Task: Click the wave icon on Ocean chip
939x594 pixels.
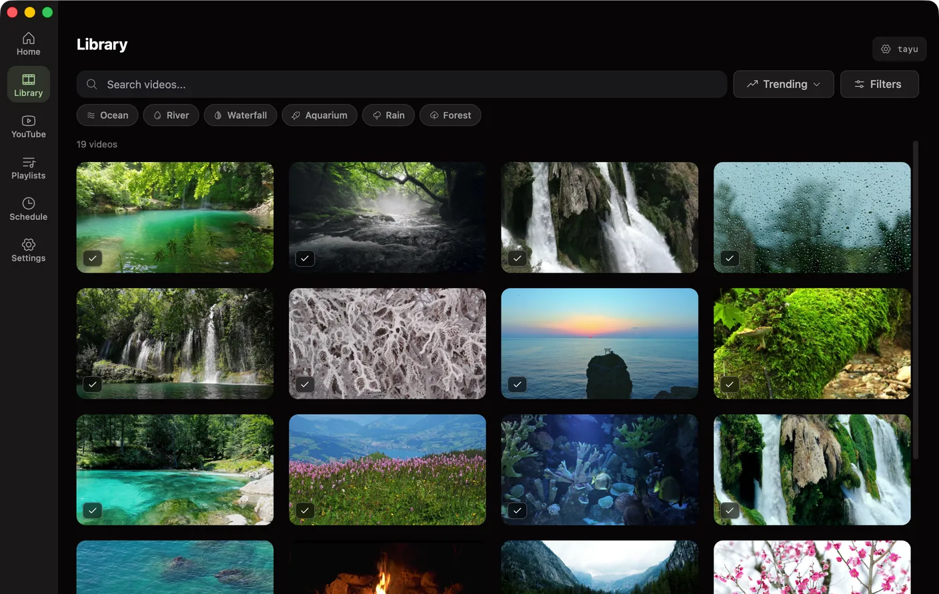Action: coord(91,115)
